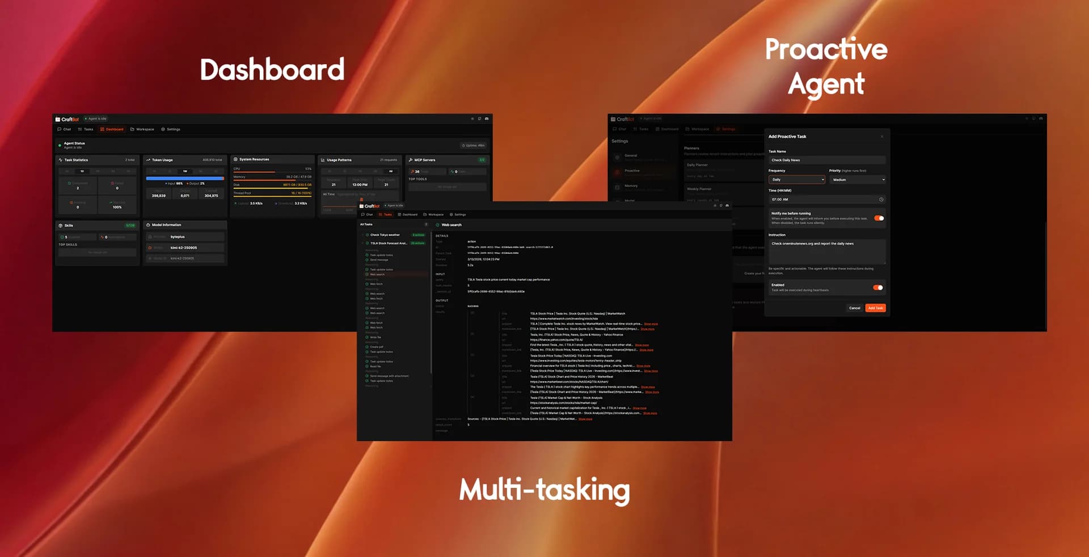This screenshot has width=1089, height=557.
Task: Open the Frequency dropdown set to Daily
Action: 796,180
